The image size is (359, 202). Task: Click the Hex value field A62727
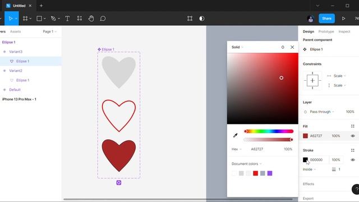pyautogui.click(x=257, y=149)
